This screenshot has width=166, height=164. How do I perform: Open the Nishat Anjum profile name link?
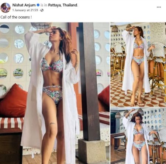tap(24, 5)
